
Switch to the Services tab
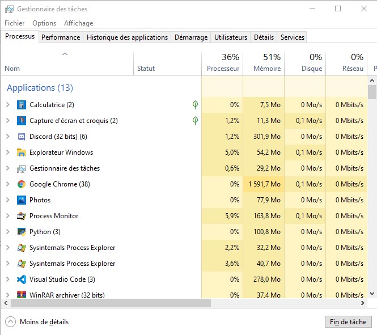(292, 37)
